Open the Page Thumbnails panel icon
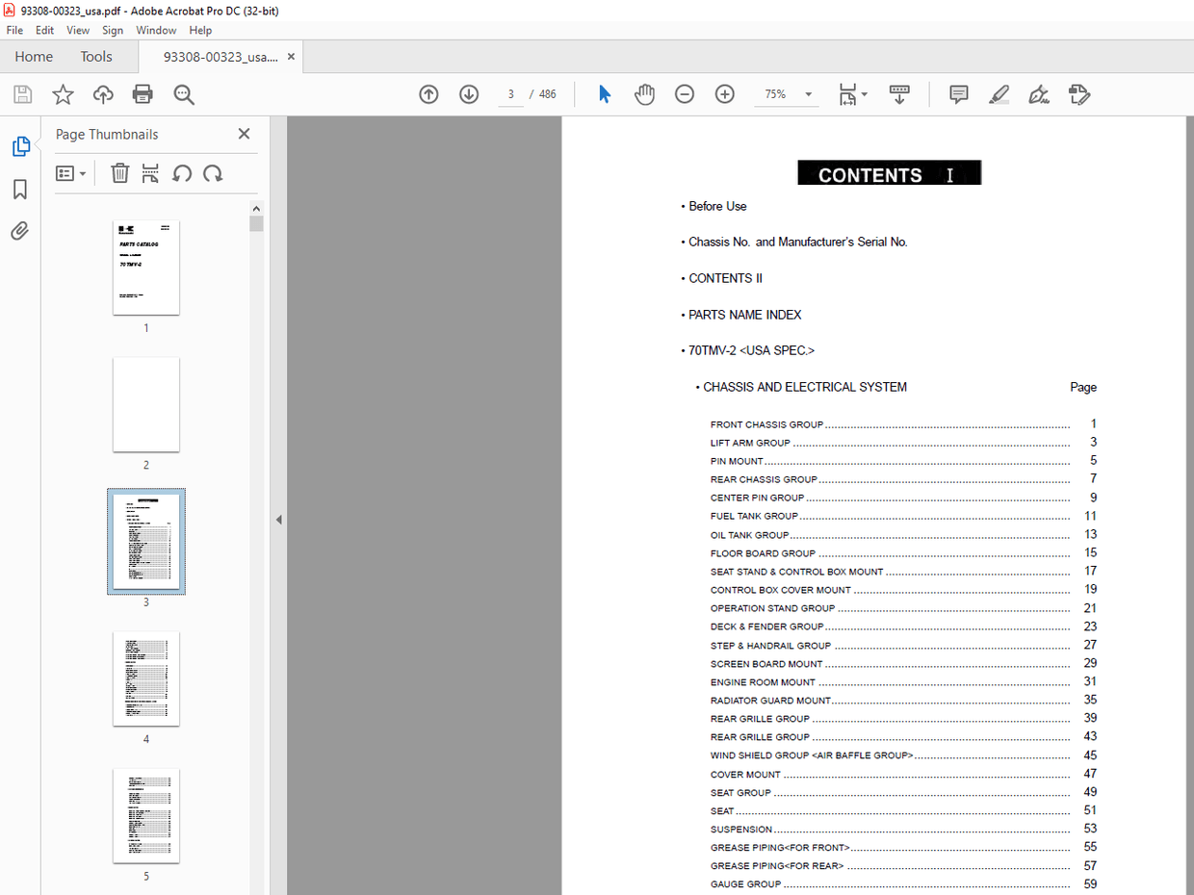The width and height of the screenshot is (1194, 895). pyautogui.click(x=20, y=146)
